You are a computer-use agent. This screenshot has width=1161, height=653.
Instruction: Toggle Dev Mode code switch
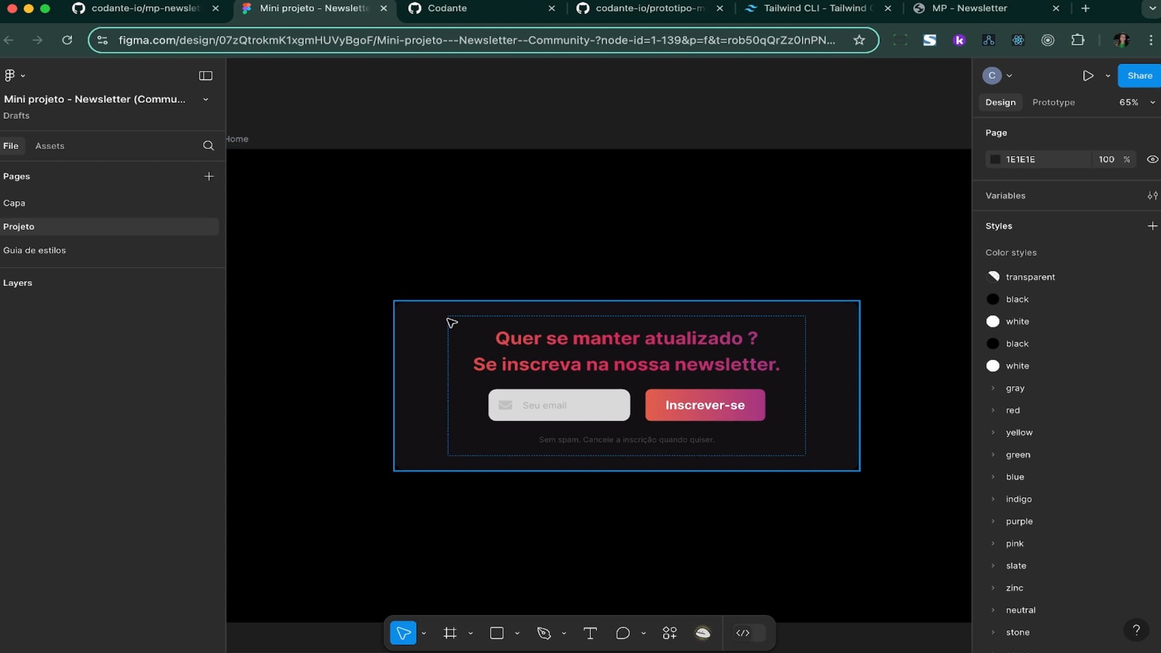click(749, 633)
